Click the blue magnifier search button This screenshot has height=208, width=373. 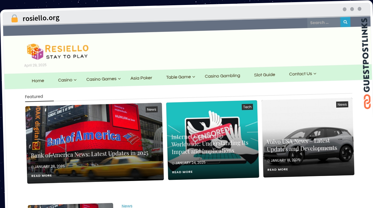click(x=345, y=22)
